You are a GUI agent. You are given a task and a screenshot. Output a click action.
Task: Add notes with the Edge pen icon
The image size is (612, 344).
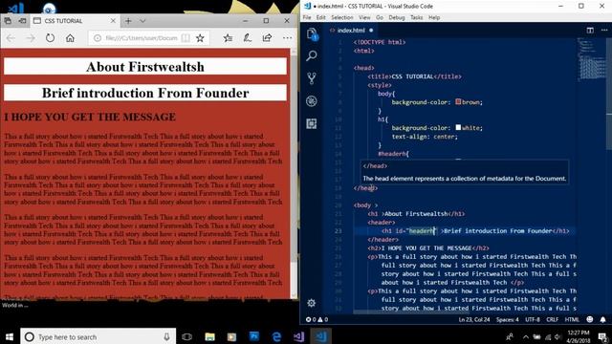248,38
